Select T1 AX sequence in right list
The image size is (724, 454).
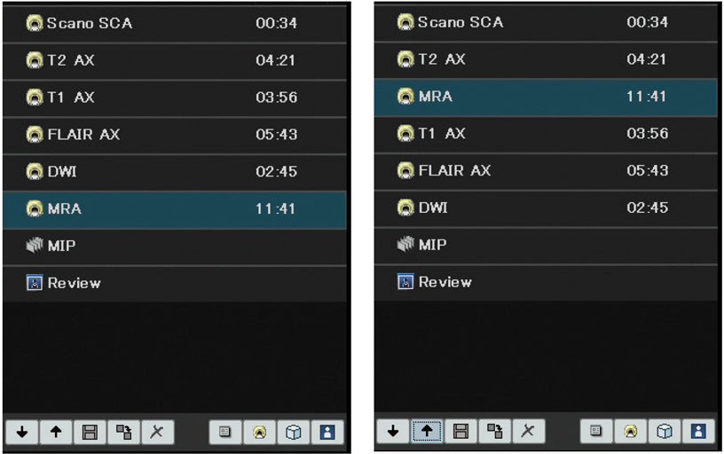544,133
